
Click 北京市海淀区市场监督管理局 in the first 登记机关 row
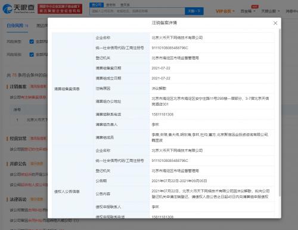tap(175, 58)
